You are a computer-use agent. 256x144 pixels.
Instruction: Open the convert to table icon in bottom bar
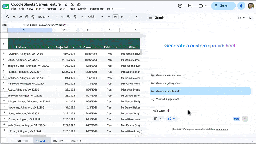pyautogui.click(x=19, y=141)
